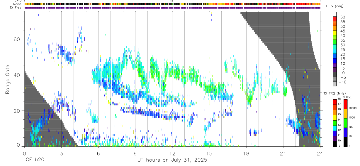Screen dimensions: 360x166
Task: Select the "NOISE" legend title above the bar
Action: [x=347, y=97]
